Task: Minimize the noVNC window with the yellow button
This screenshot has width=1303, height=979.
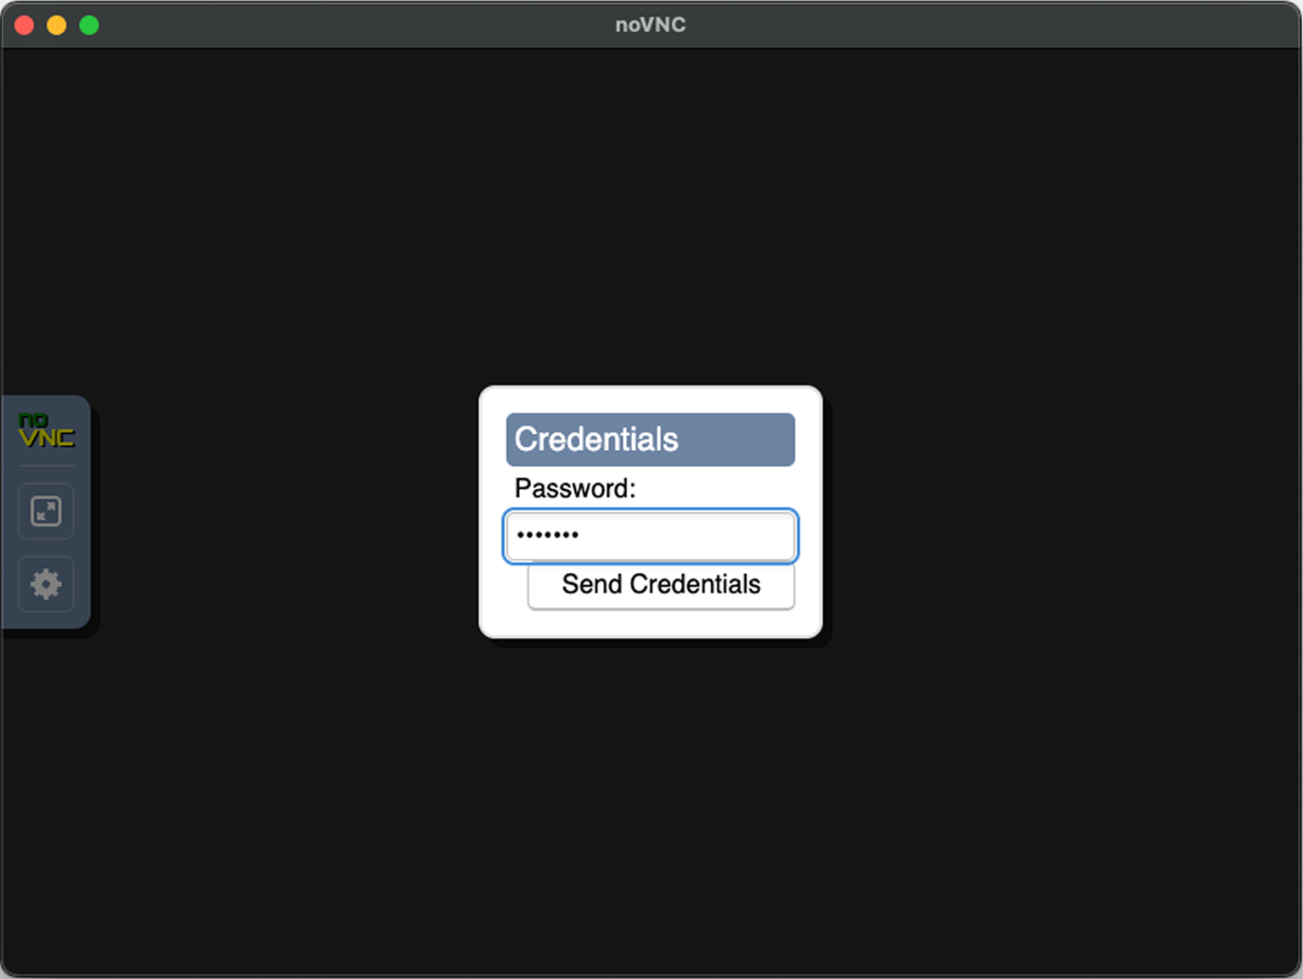Action: click(57, 25)
